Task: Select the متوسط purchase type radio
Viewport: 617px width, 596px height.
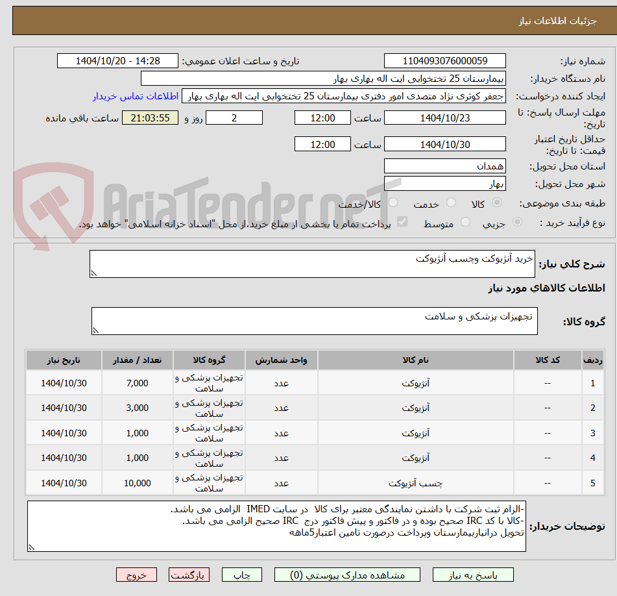Action: tap(465, 223)
